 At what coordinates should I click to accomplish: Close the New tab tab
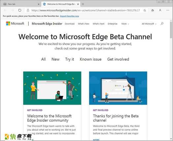[39, 4]
